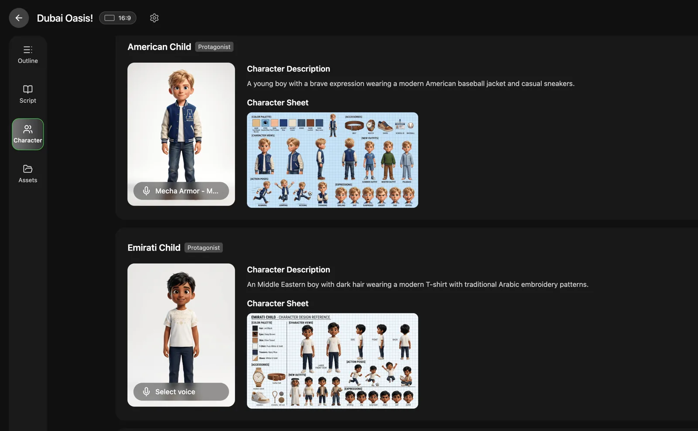Screen dimensions: 698x431
Task: Click Emirati Child Protagonist badge
Action: [x=203, y=248]
